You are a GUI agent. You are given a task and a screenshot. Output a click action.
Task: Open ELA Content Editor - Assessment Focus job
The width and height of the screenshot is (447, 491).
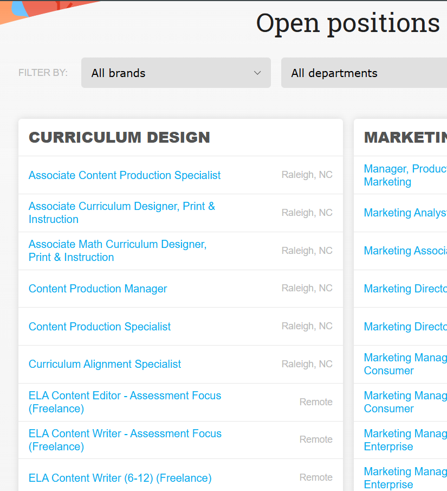point(125,402)
